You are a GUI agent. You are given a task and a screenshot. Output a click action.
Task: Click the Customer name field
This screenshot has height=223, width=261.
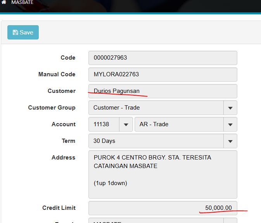162,91
